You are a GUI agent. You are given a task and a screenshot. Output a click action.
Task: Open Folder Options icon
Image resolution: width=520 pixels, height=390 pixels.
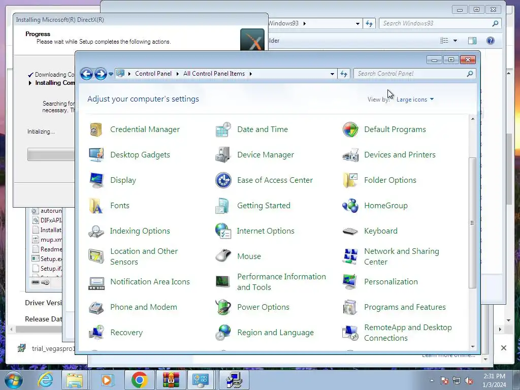click(350, 180)
